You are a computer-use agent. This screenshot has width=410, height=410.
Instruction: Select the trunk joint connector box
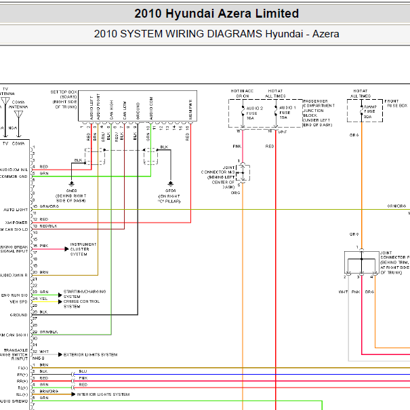pyautogui.click(x=362, y=262)
